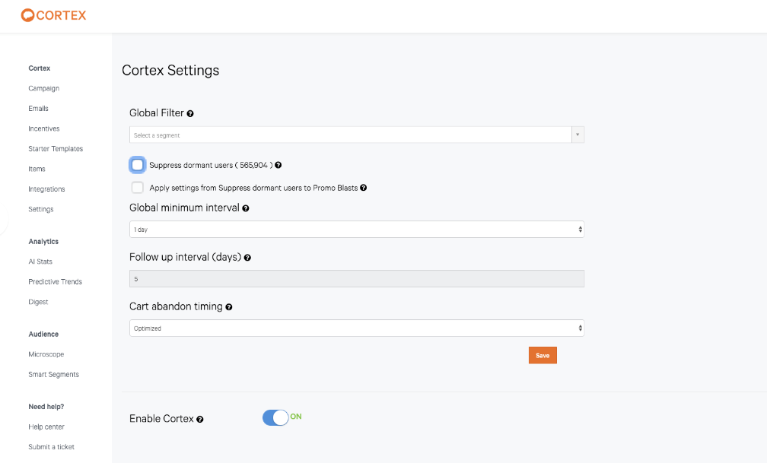
Task: View Global minimum interval help tooltip
Action: click(x=246, y=208)
